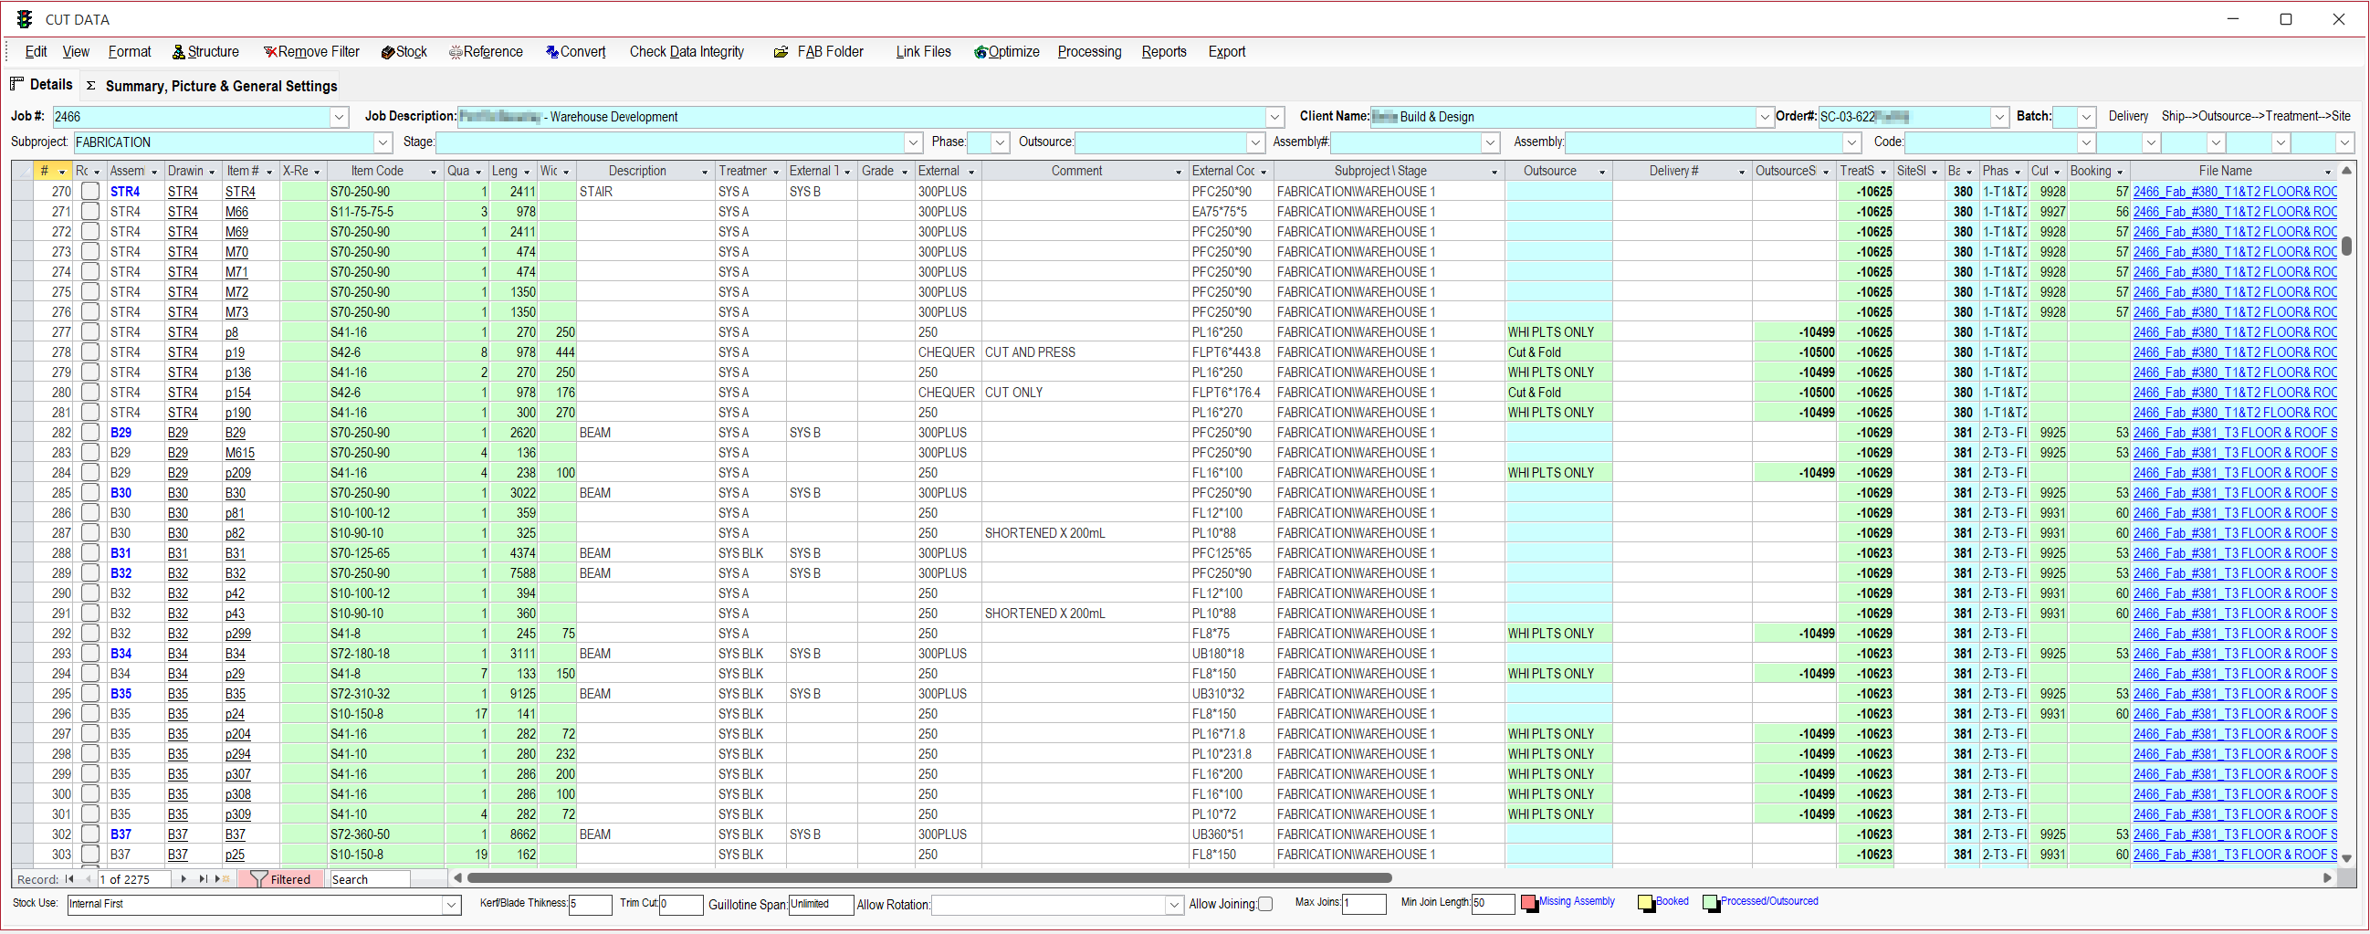
Task: Click the CUT DATA application logo
Action: point(25,19)
